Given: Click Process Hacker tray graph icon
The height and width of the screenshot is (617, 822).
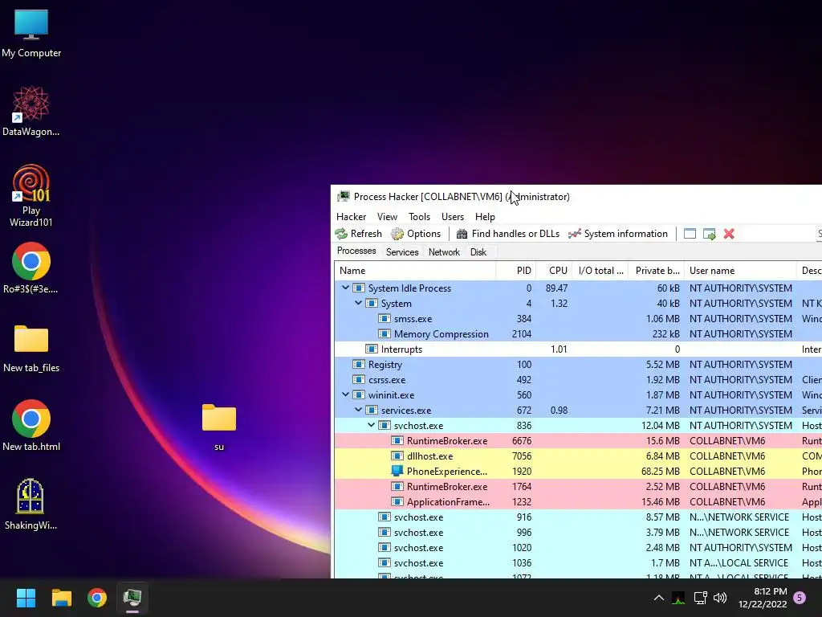Looking at the screenshot, I should (678, 598).
